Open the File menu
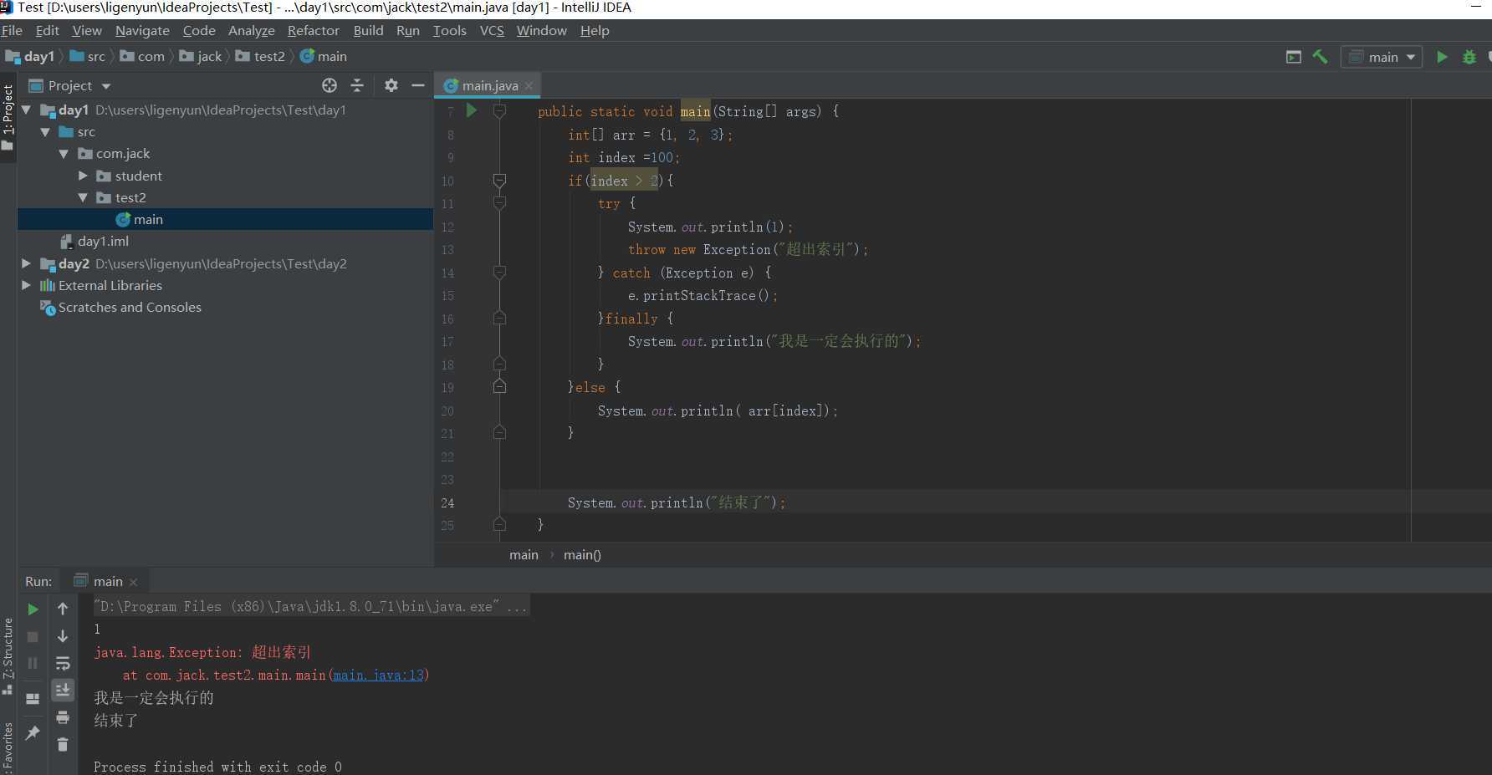1492x775 pixels. 12,30
